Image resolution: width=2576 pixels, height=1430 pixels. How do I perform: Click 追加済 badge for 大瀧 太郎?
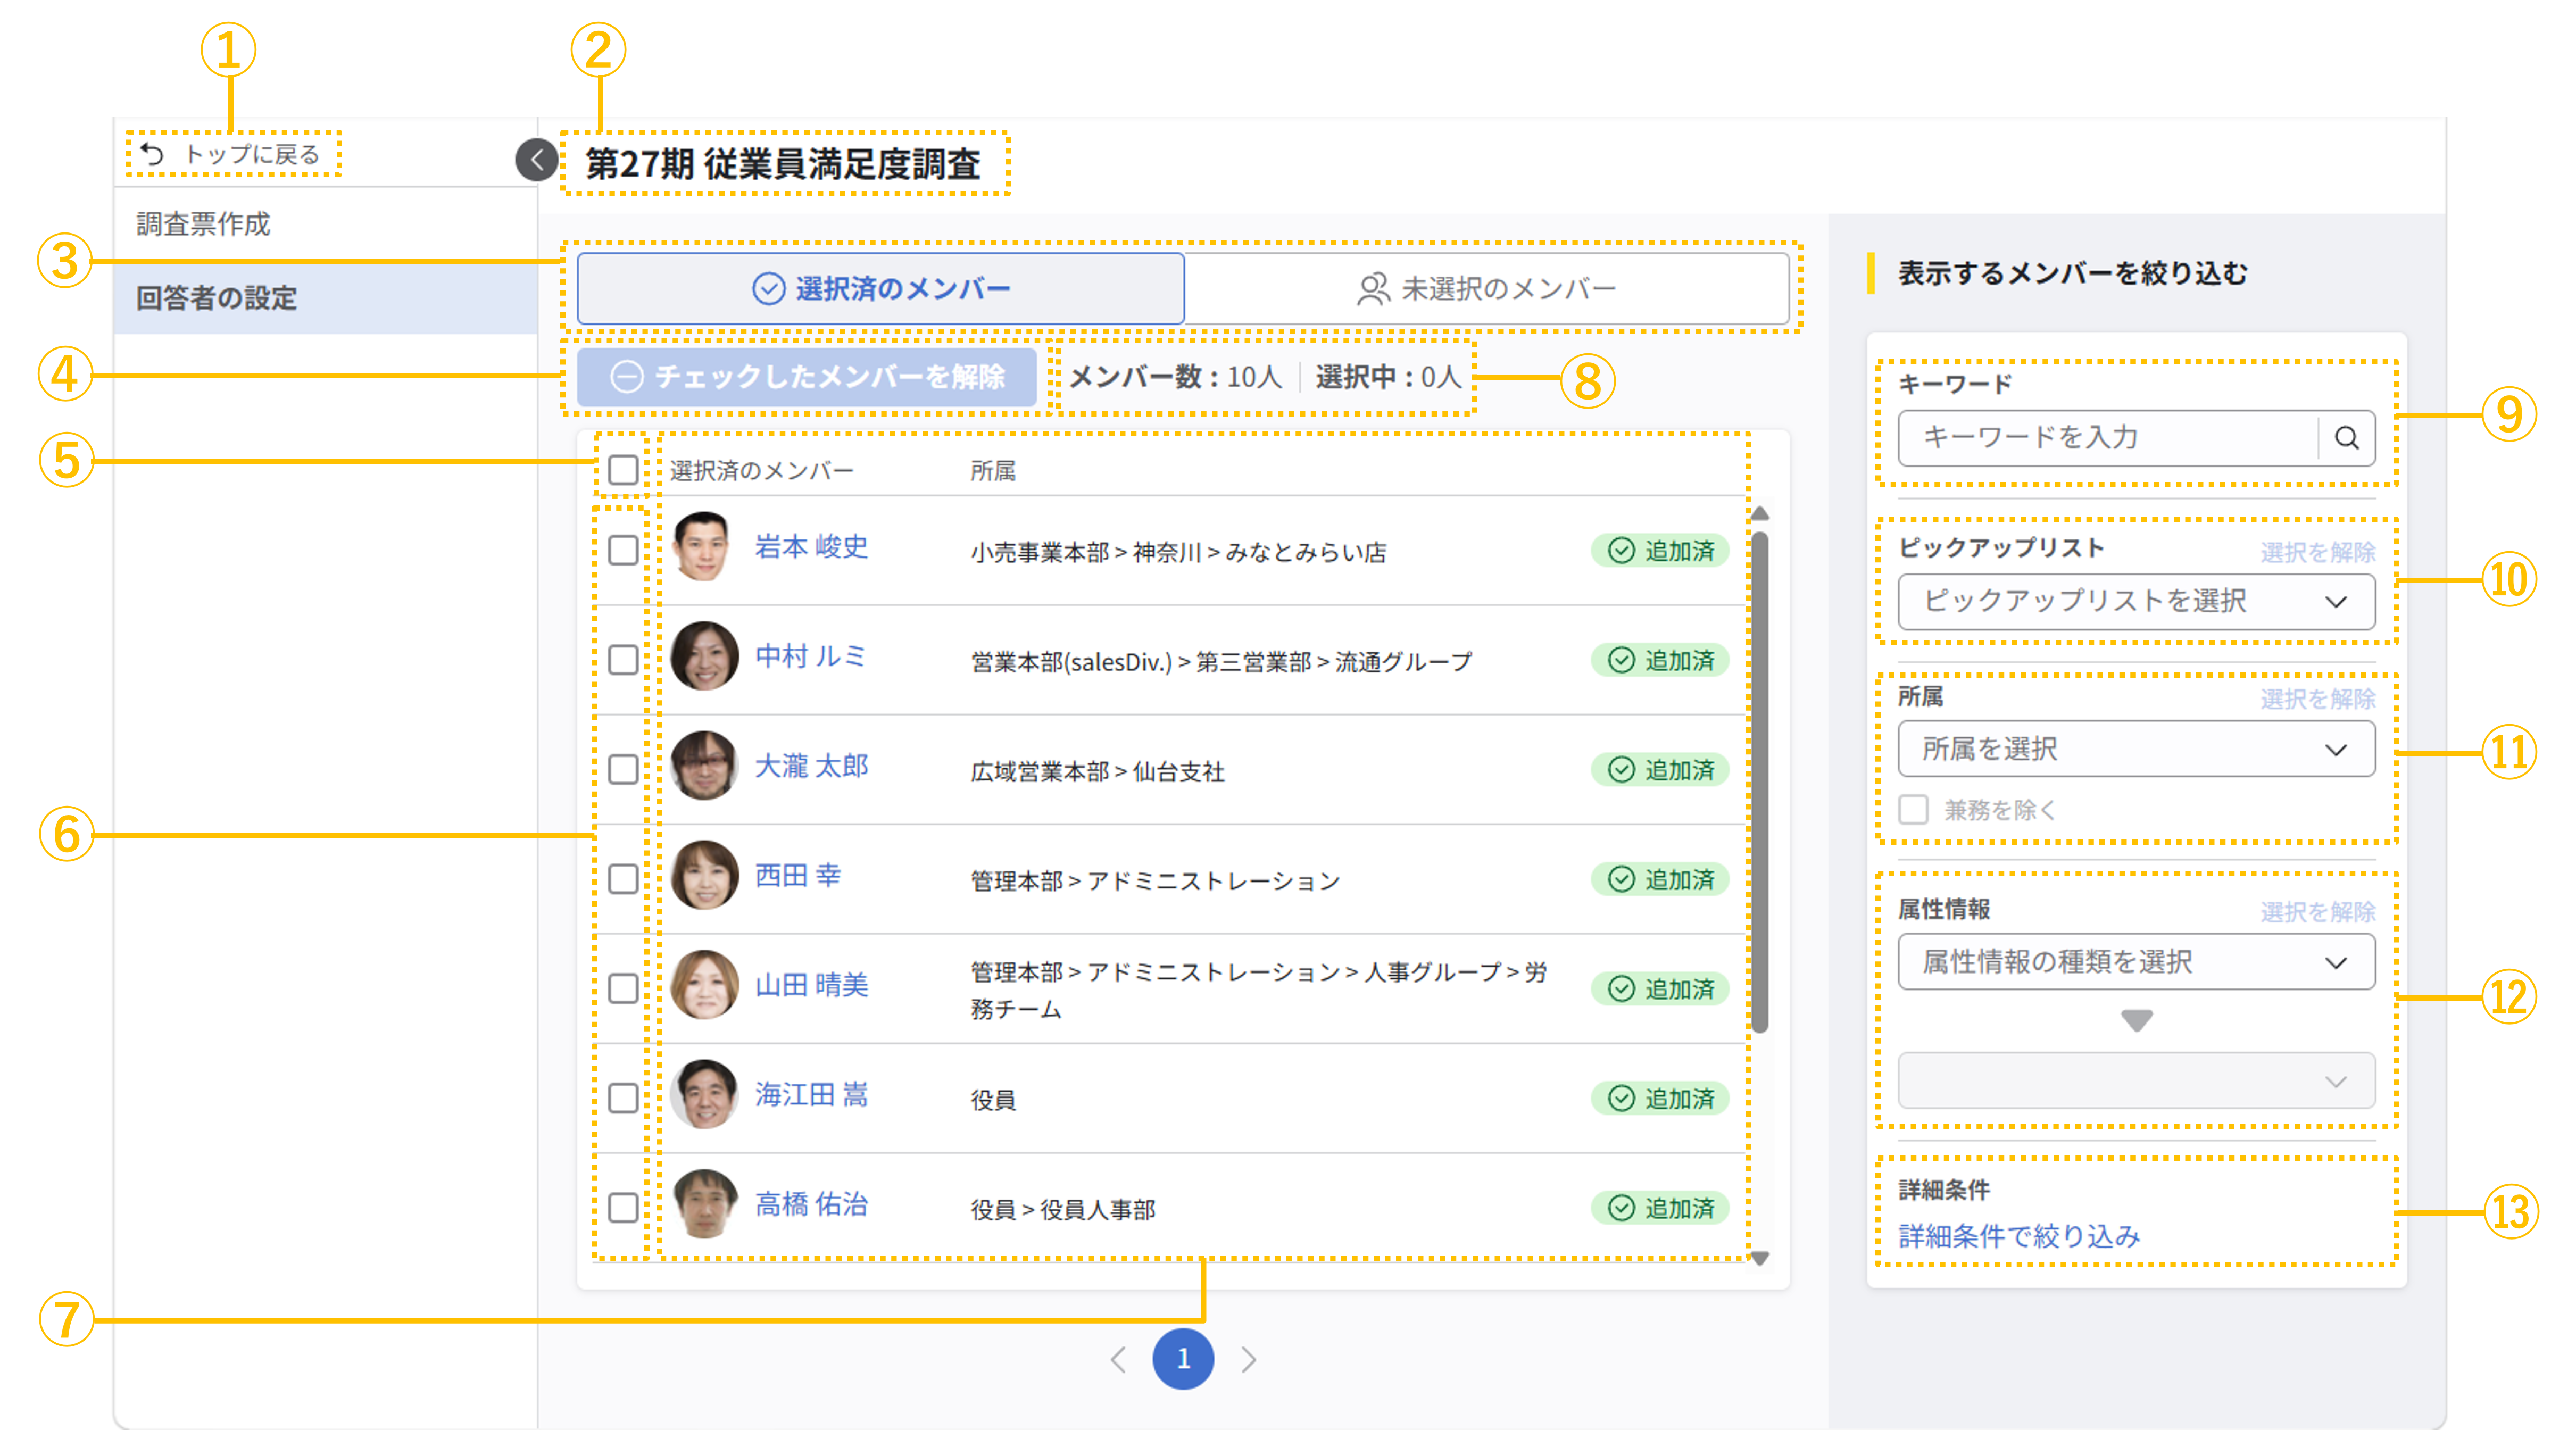(x=1660, y=770)
